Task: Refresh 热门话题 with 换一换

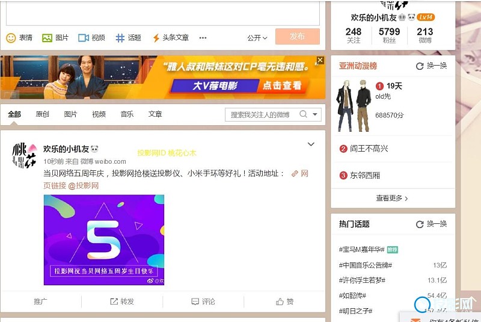Action: tap(431, 224)
